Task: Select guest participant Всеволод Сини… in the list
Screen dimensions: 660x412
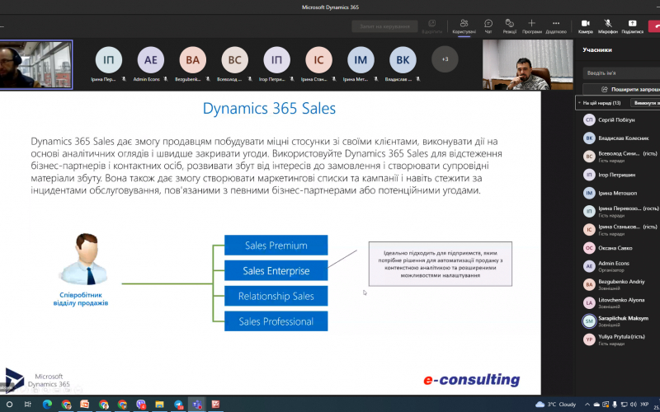Action: [621, 157]
